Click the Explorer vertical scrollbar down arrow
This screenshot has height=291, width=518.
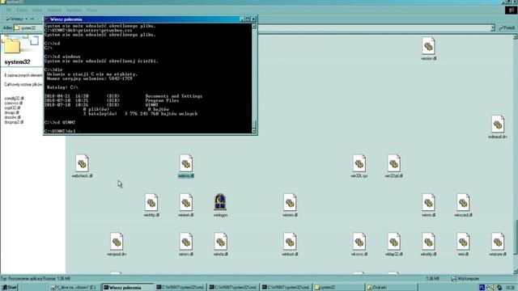pos(516,272)
